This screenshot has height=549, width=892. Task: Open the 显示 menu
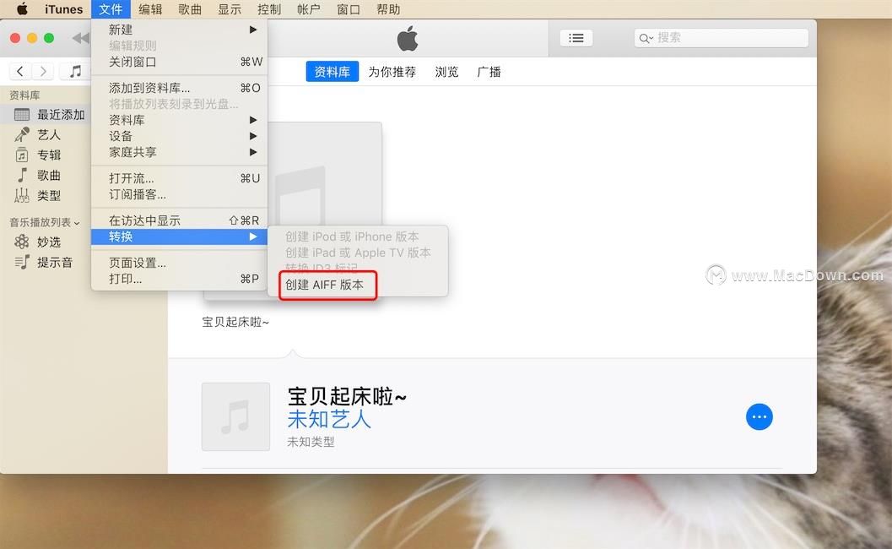230,9
